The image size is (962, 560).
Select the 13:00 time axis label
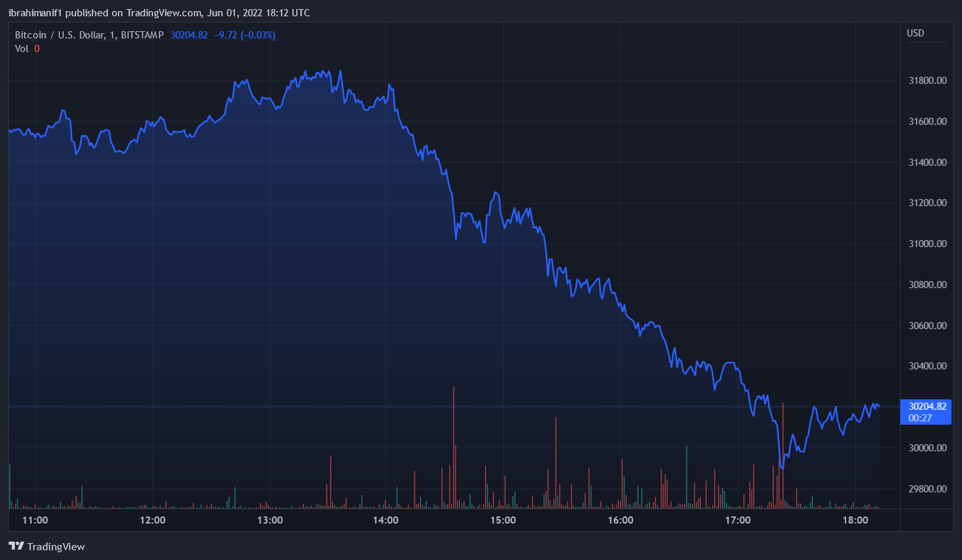click(x=269, y=520)
